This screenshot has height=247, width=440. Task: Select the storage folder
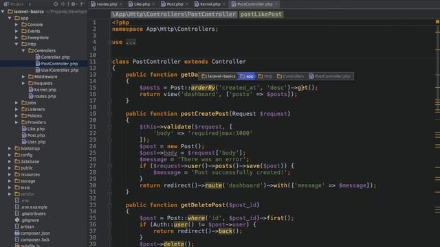click(x=25, y=181)
